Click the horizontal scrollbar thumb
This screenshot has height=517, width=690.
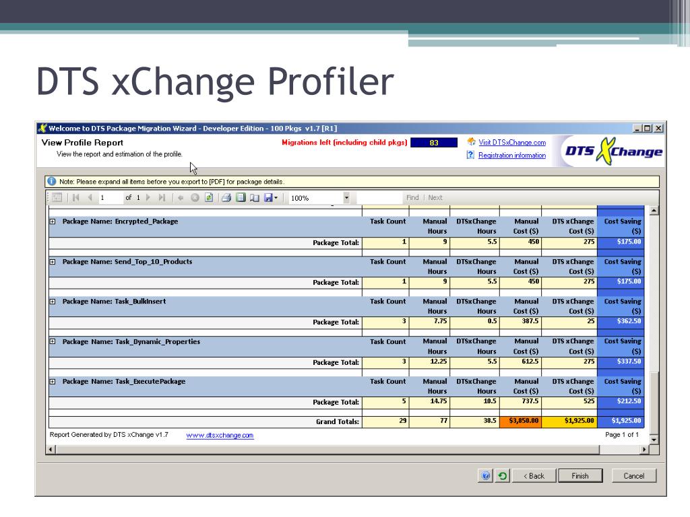(x=327, y=449)
